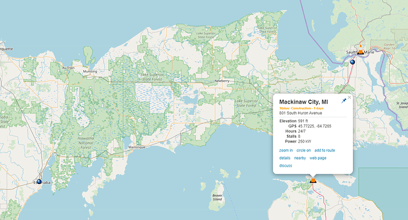408x220 pixels.
Task: Click the Hiawatha National Forest label
Action: pyautogui.click(x=86, y=143)
